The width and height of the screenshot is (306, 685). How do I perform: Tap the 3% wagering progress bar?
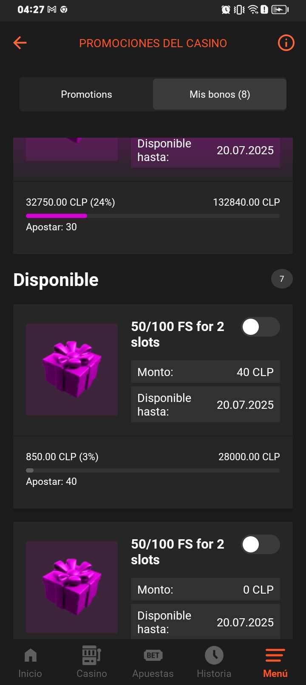(x=153, y=470)
